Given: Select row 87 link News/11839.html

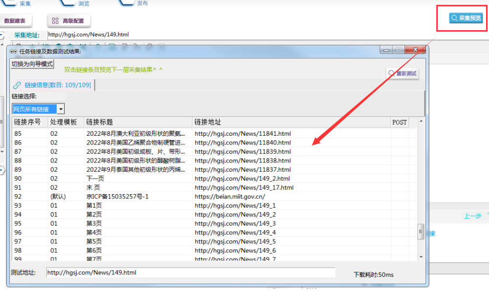Looking at the screenshot, I should [x=215, y=152].
